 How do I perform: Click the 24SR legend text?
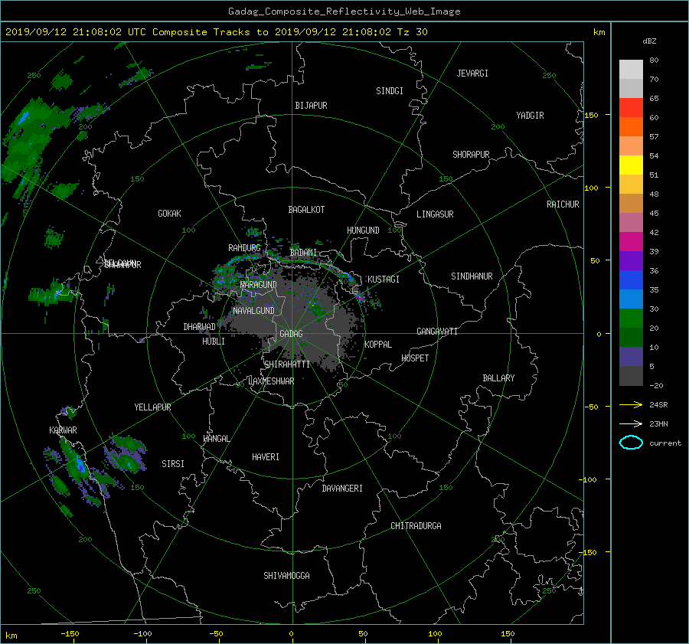658,405
